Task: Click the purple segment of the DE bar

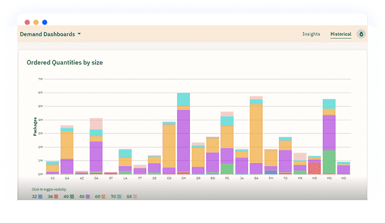Action: tap(154, 168)
